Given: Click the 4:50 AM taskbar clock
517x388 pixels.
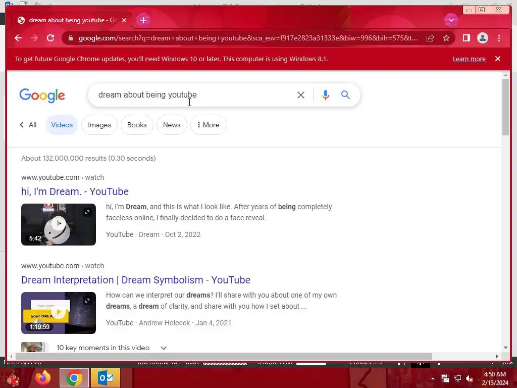Looking at the screenshot, I should coord(495,378).
